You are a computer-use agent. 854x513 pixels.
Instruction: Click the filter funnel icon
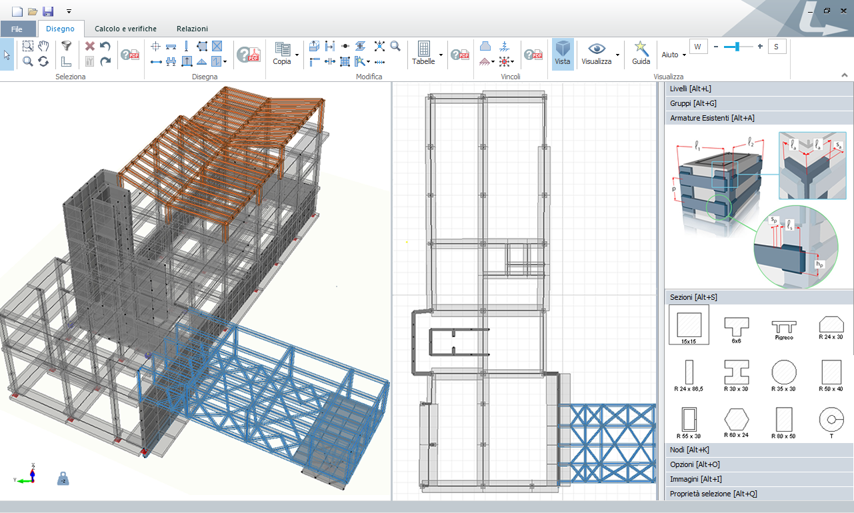click(66, 46)
